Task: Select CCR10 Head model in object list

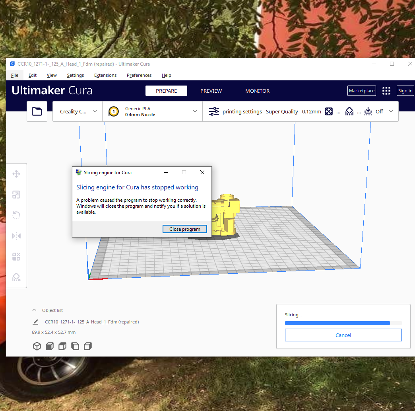Action: [92, 322]
